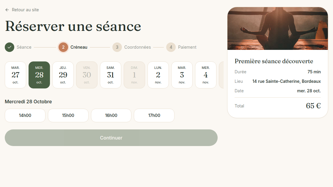The height and width of the screenshot is (187, 333).
Task: Pick Saturday 31 oct. date
Action: coord(111,75)
